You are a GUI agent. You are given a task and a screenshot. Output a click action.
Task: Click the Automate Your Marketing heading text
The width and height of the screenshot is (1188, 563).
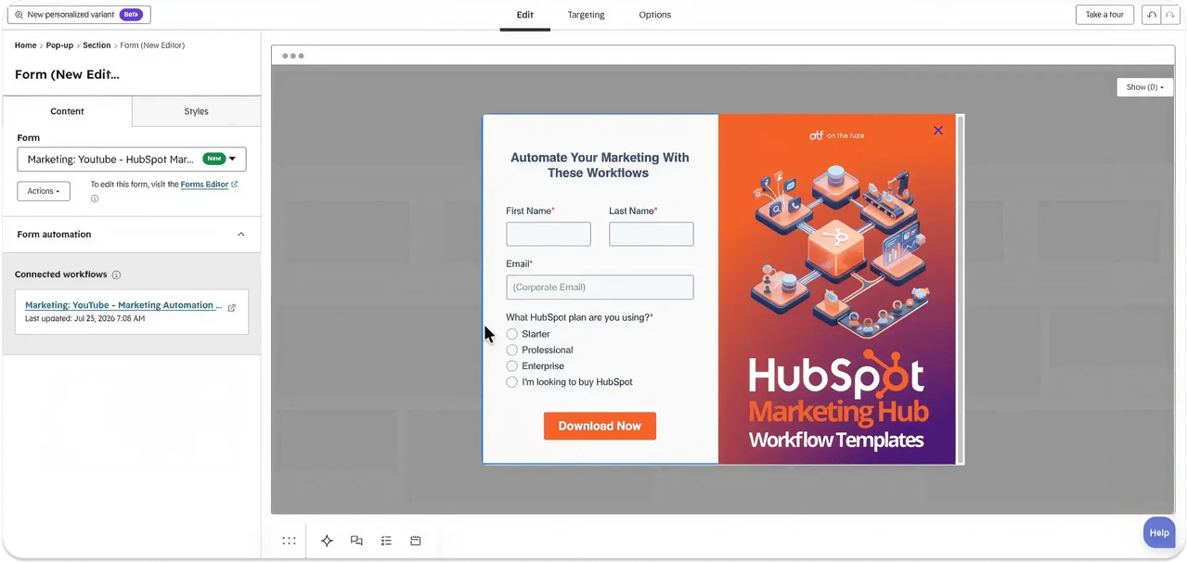point(600,165)
